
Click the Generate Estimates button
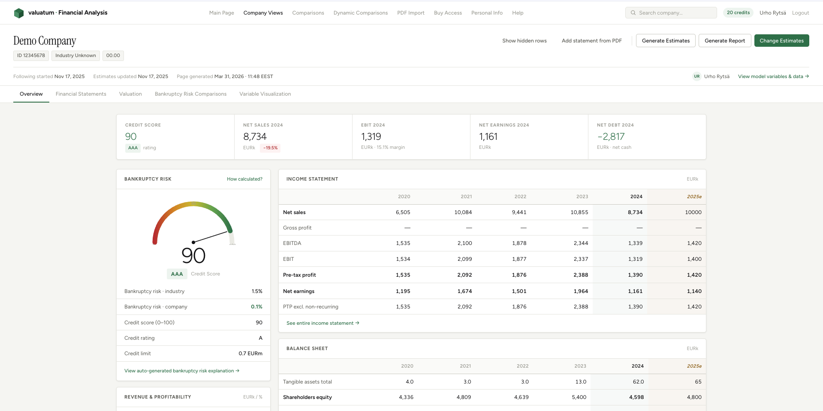coord(666,40)
